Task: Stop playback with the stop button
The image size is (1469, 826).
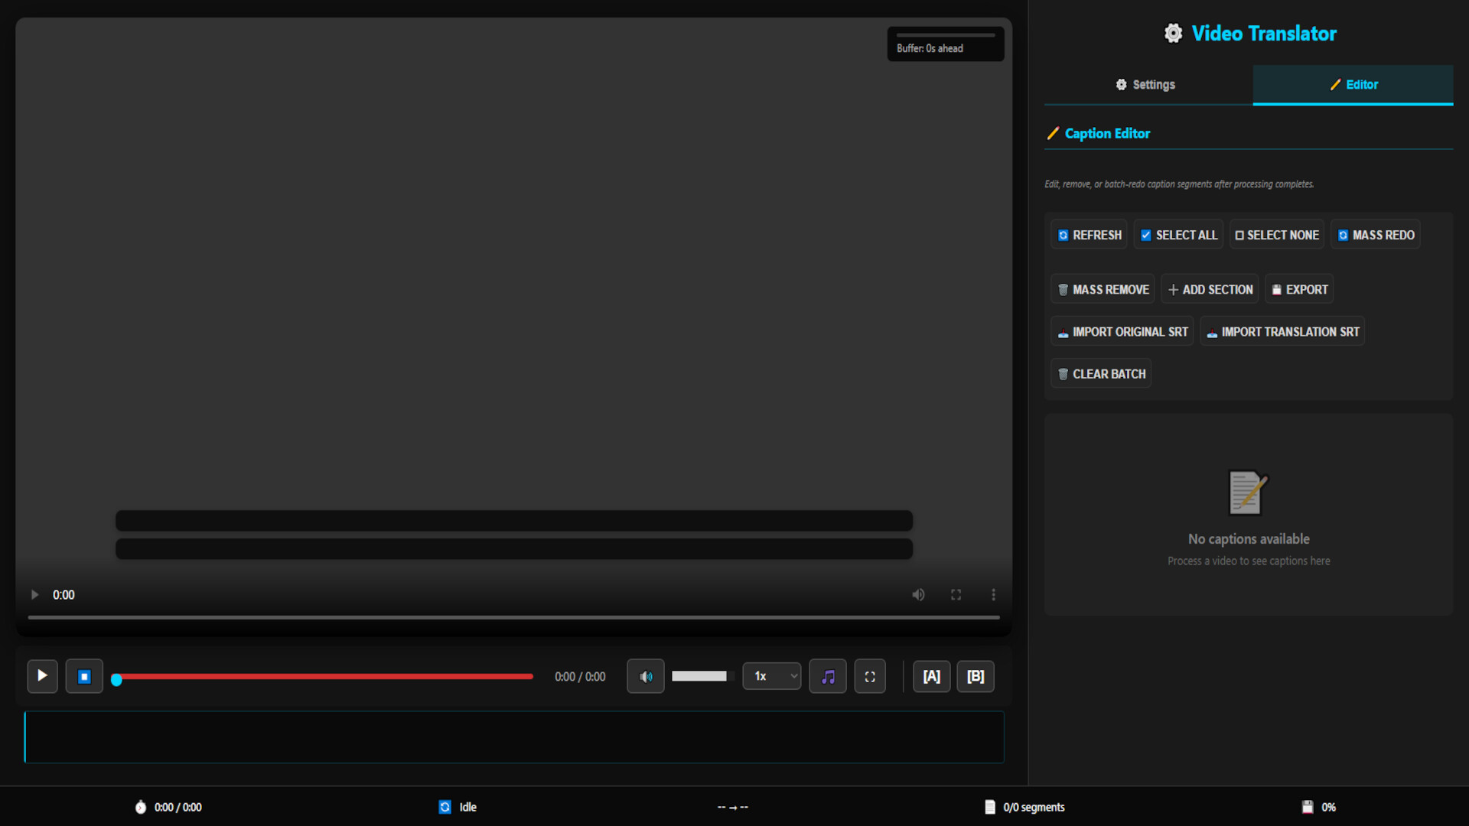Action: [84, 676]
